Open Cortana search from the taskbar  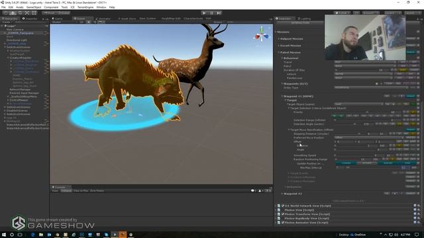tap(12, 235)
